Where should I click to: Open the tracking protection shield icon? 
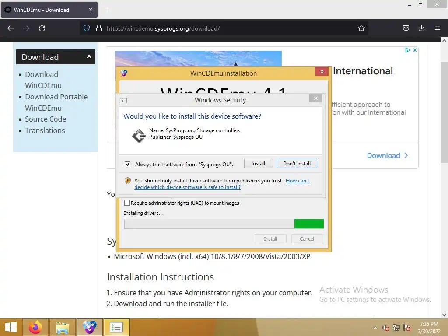click(x=87, y=28)
